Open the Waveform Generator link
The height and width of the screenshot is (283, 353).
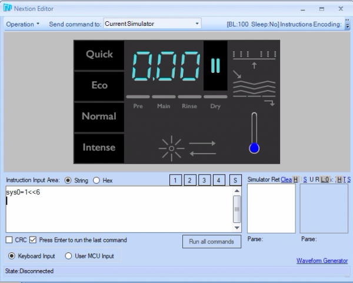point(322,261)
